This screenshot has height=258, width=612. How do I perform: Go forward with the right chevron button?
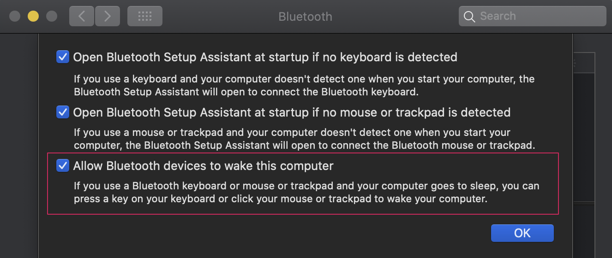point(108,16)
